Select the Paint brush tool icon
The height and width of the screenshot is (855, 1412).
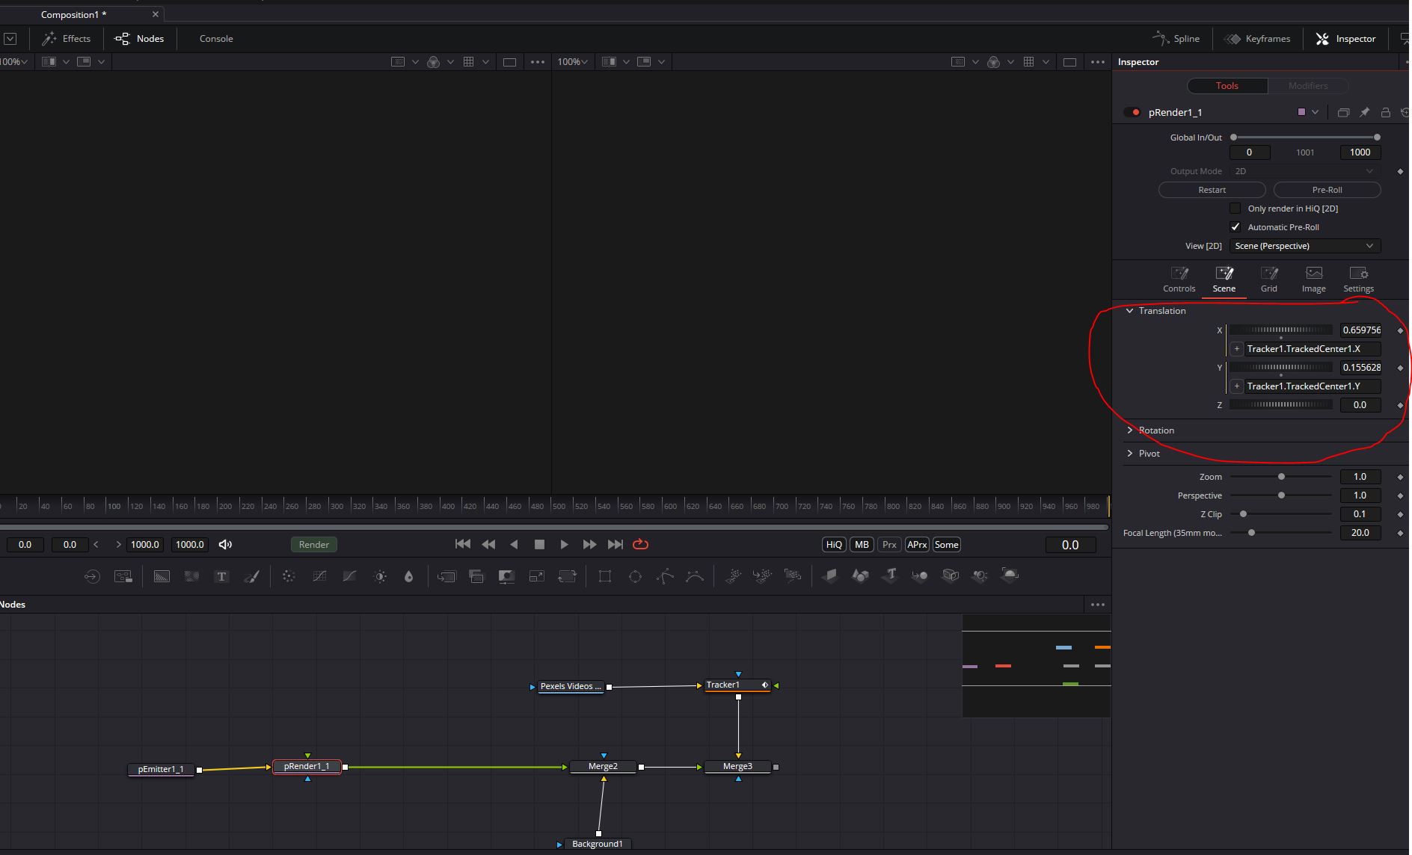[251, 576]
